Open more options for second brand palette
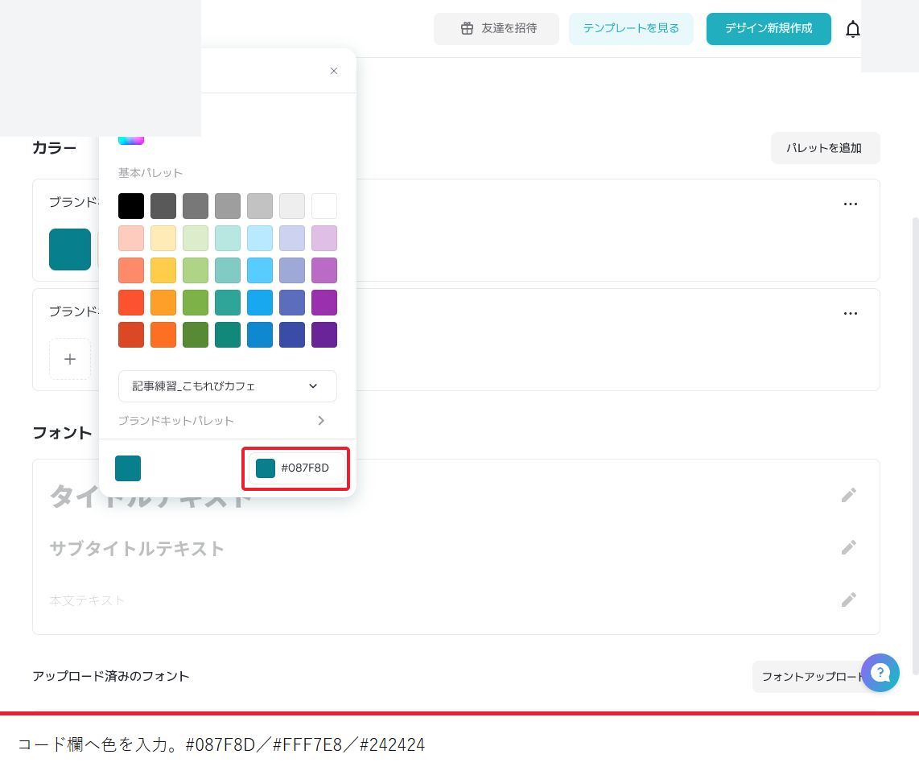This screenshot has height=775, width=919. (851, 314)
